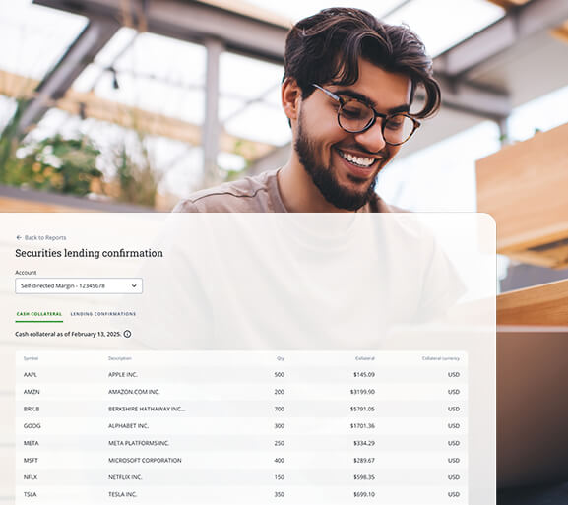Click the Back to Reports link
This screenshot has width=568, height=505.
click(41, 237)
